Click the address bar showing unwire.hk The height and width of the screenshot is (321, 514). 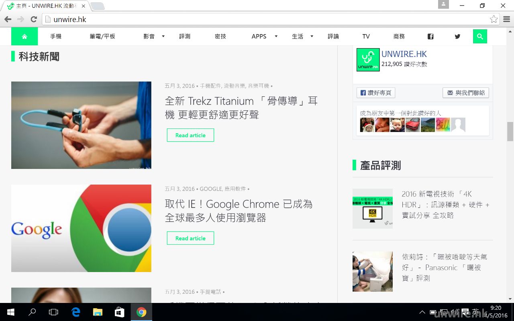tap(265, 19)
